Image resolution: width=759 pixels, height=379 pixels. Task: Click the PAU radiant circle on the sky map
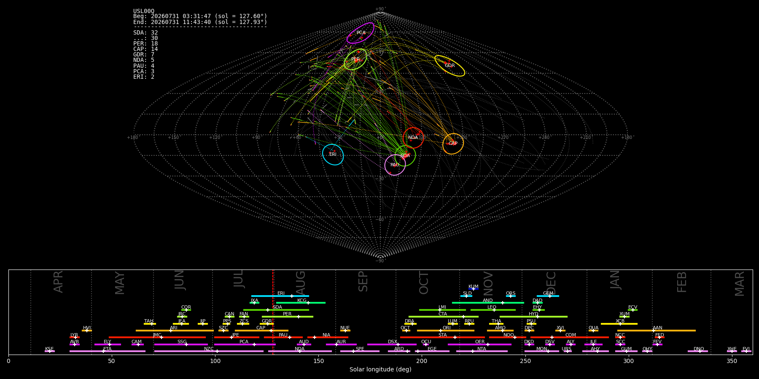point(395,165)
